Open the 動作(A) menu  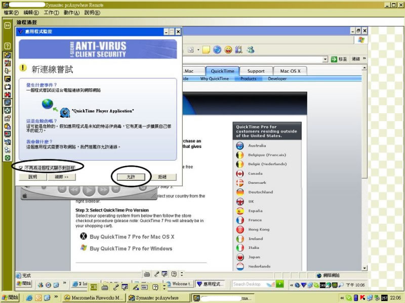point(71,12)
